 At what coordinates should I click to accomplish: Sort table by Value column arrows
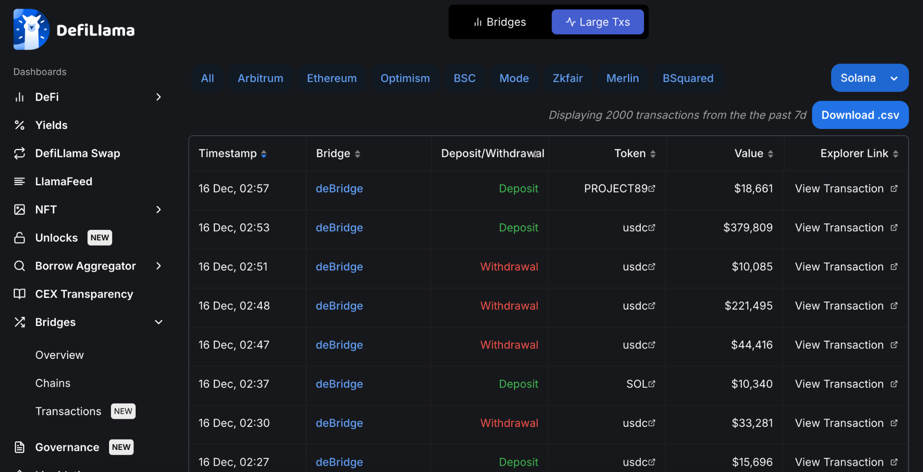(771, 154)
